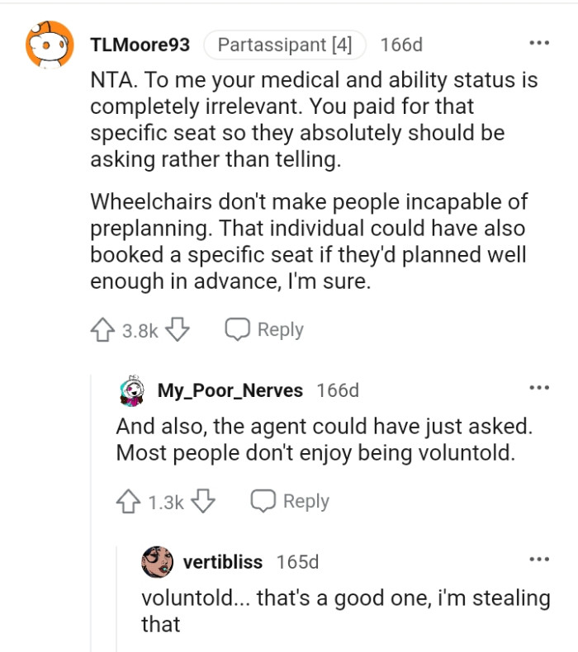Reply to TLMoore93's comment

264,330
